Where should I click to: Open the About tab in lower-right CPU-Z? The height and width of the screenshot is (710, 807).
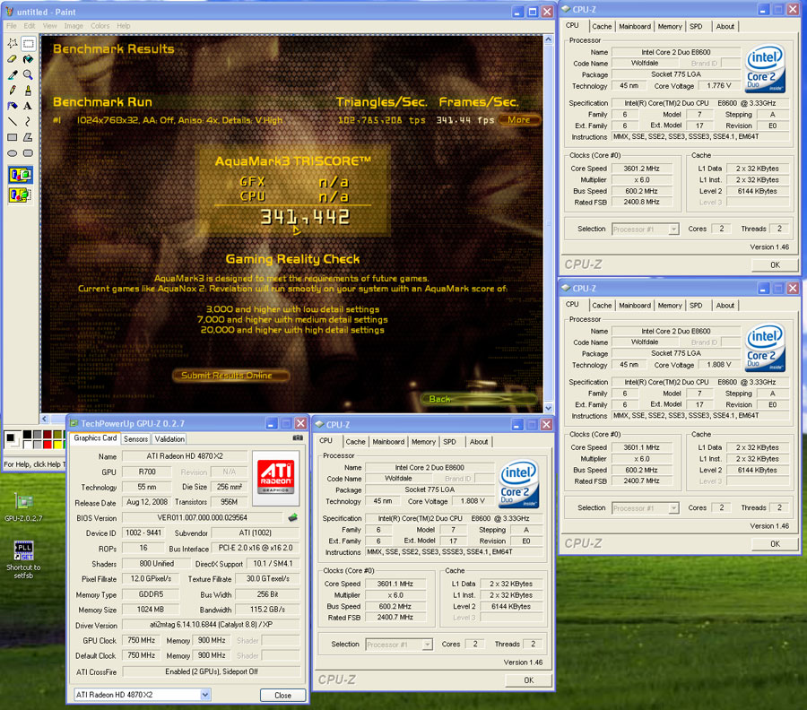tap(725, 305)
